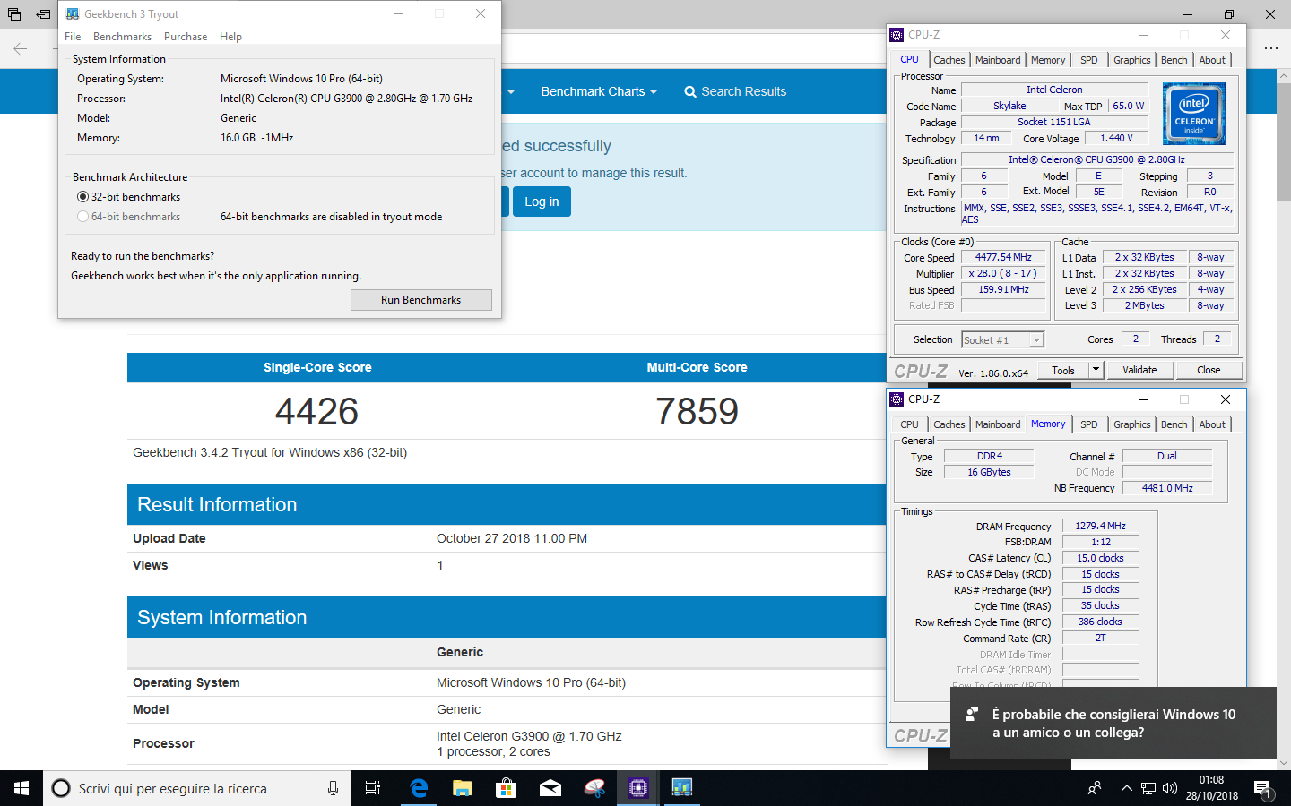Screen dimensions: 1291x806
Task: Open Search Results link
Action: coord(735,91)
